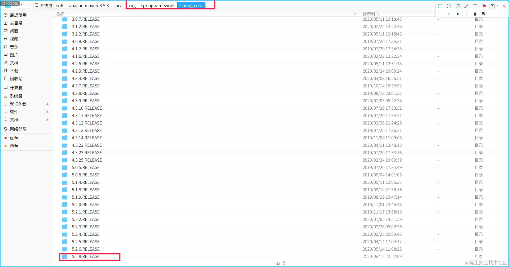Image resolution: width=509 pixels, height=267 pixels.
Task: Select the mosaic pixelate tool
Action: (x=484, y=14)
